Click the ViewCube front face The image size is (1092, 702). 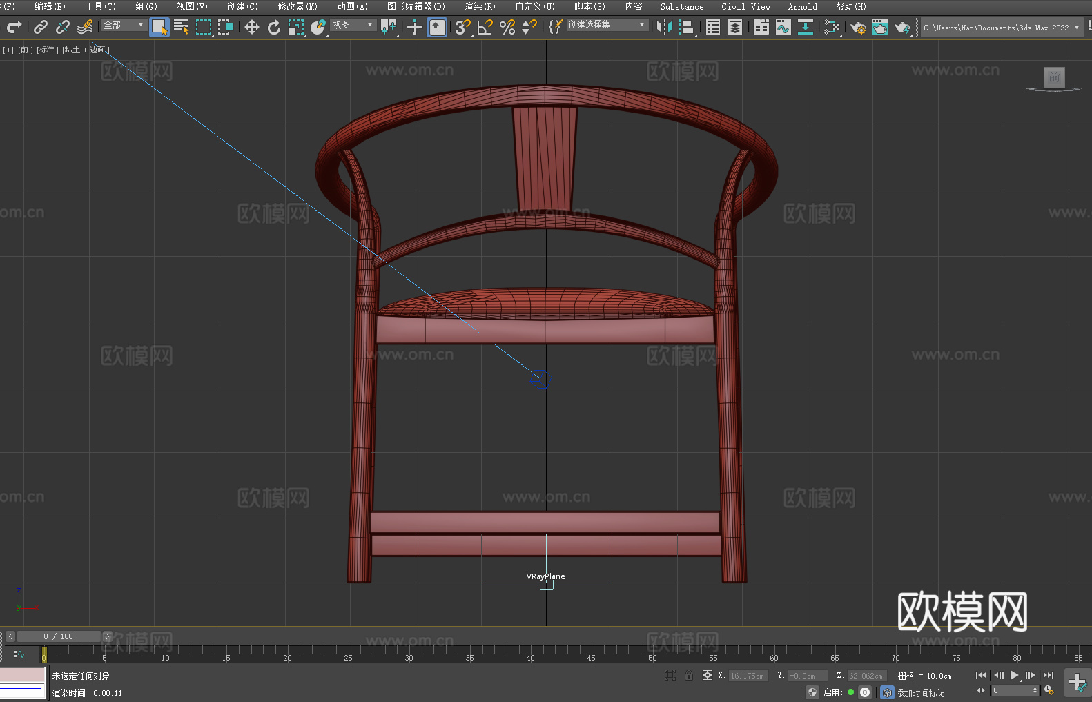[x=1054, y=77]
